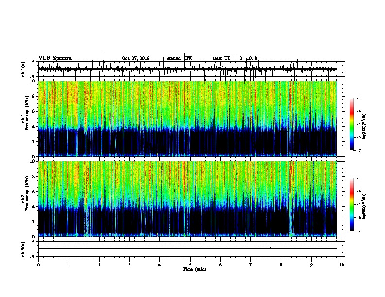The image size is (385, 297).
Task: Click the ch.1 spectrogram color bar
Action: [x=351, y=124]
